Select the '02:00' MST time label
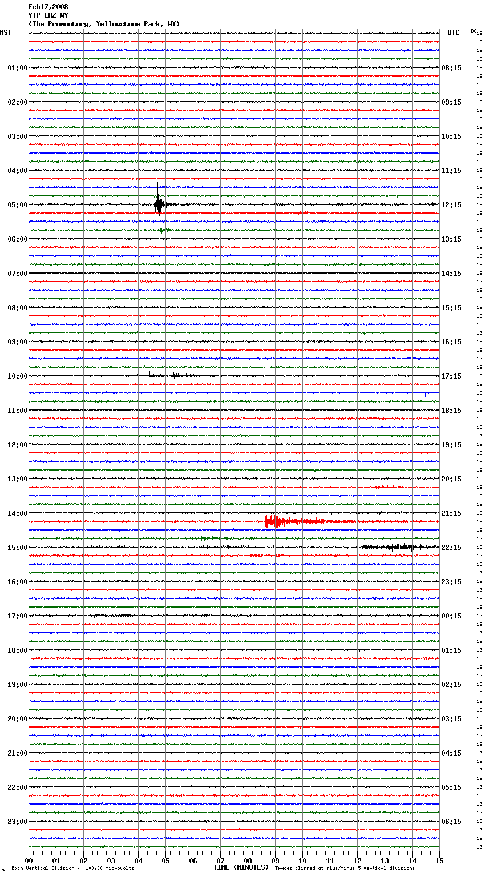This screenshot has height=876, width=485. (x=18, y=102)
